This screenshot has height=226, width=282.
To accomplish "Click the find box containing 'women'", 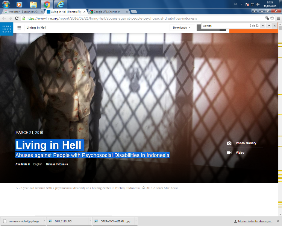I will [x=224, y=26].
